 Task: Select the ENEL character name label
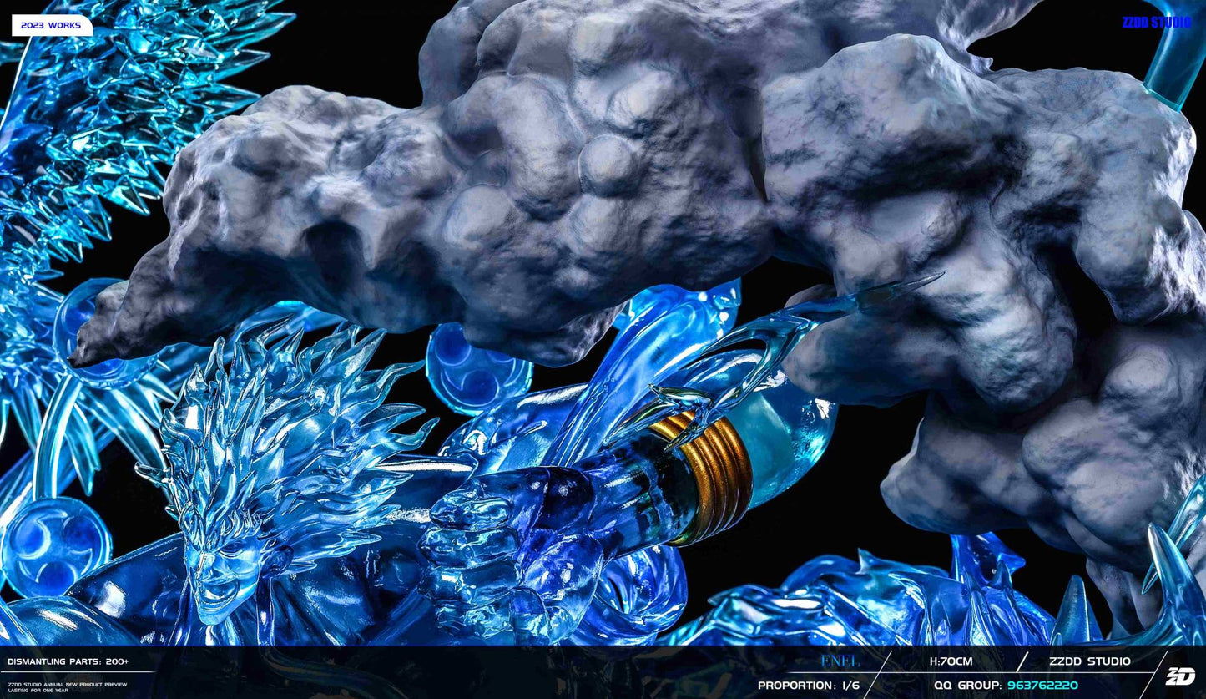coord(839,661)
